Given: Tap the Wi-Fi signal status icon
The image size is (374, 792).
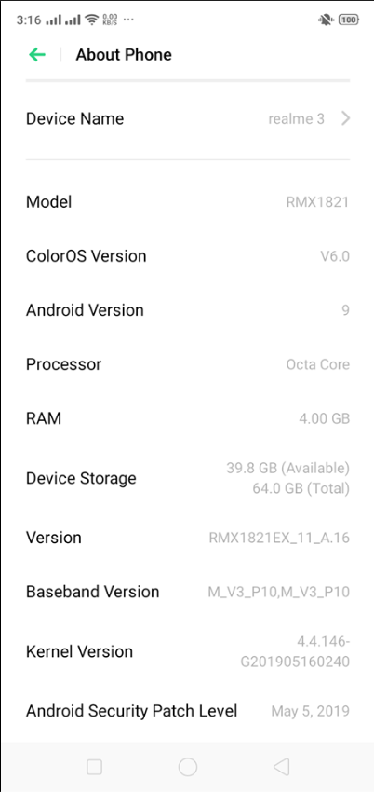Looking at the screenshot, I should [x=92, y=20].
